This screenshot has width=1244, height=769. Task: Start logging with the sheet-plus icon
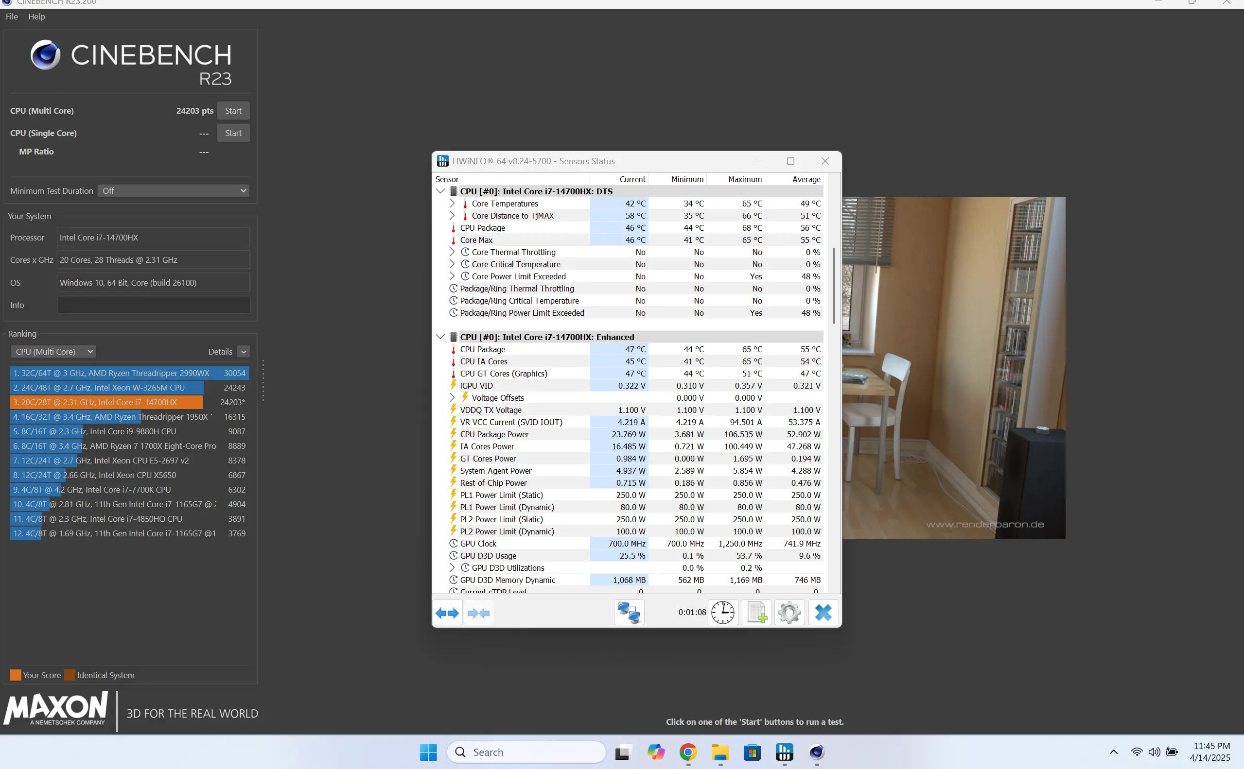[756, 613]
